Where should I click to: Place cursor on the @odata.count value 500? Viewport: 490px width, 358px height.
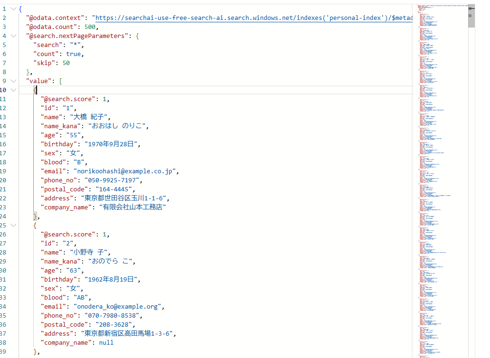pyautogui.click(x=91, y=27)
